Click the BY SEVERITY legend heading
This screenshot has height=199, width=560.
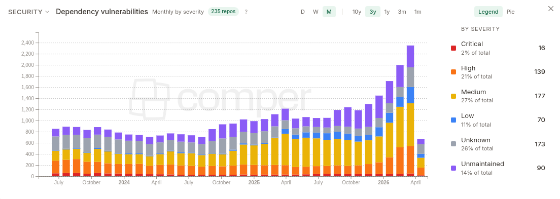[x=480, y=29]
